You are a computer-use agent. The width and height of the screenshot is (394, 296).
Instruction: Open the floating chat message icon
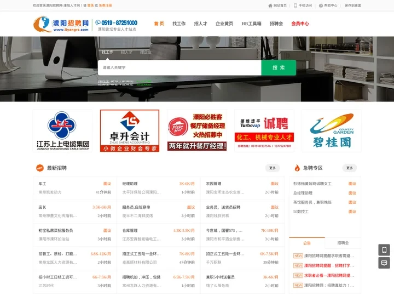coord(384,263)
